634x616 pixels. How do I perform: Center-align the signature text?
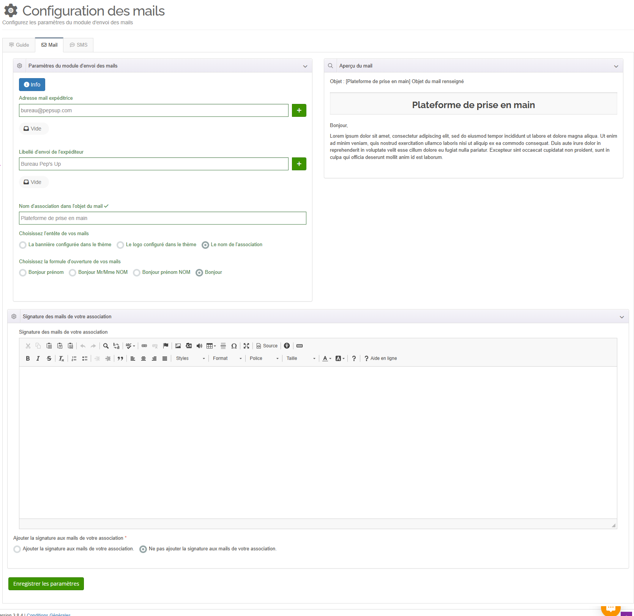144,358
